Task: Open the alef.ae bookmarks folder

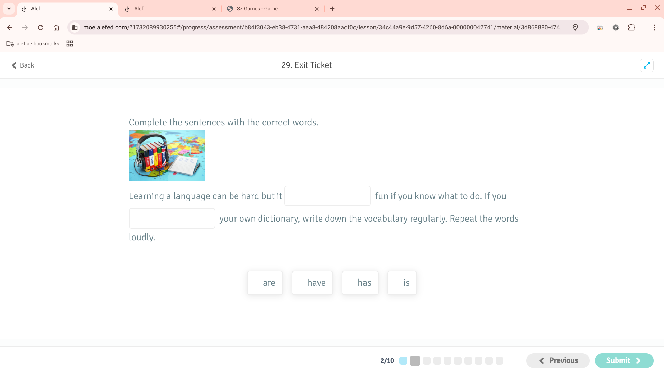Action: (x=33, y=44)
